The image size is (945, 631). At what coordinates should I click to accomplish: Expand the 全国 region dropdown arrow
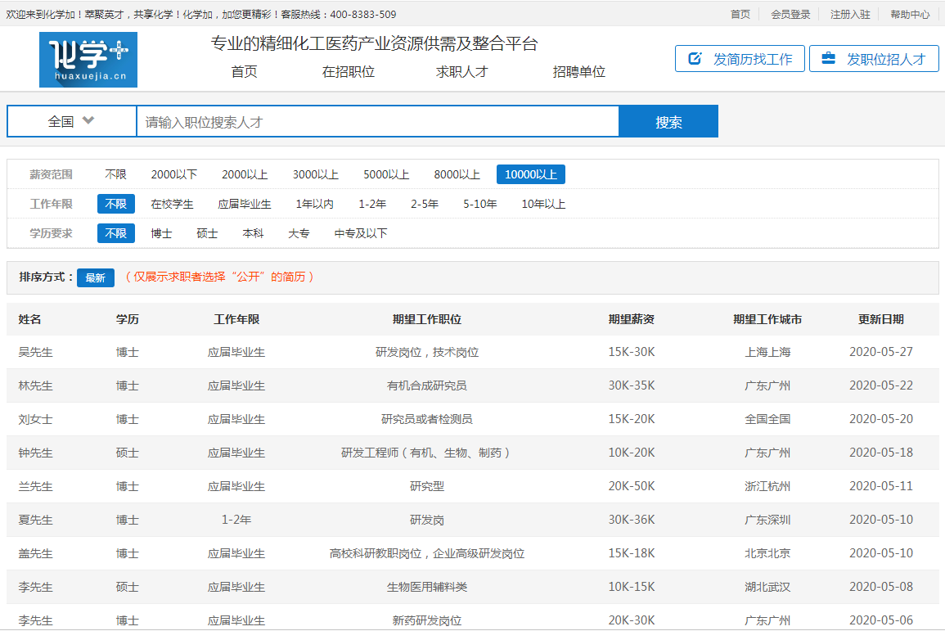[x=88, y=121]
